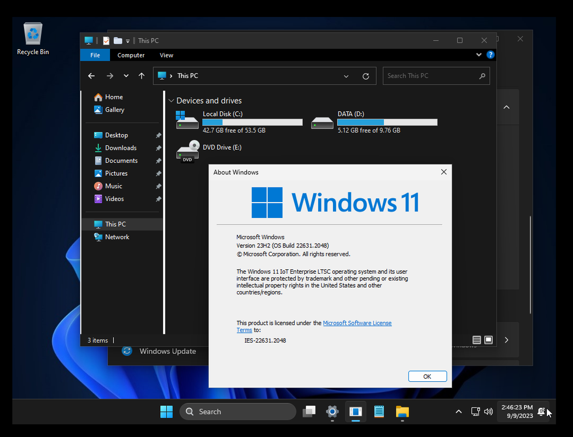Screen dimensions: 573x437
Task: Collapse the Devices and drives group
Action: click(x=171, y=101)
